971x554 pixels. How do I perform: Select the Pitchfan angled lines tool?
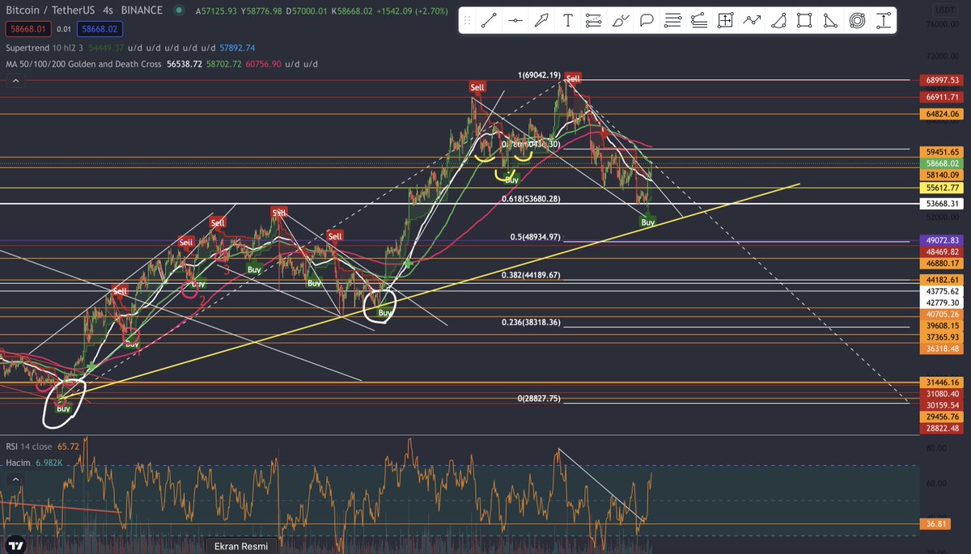(x=699, y=21)
